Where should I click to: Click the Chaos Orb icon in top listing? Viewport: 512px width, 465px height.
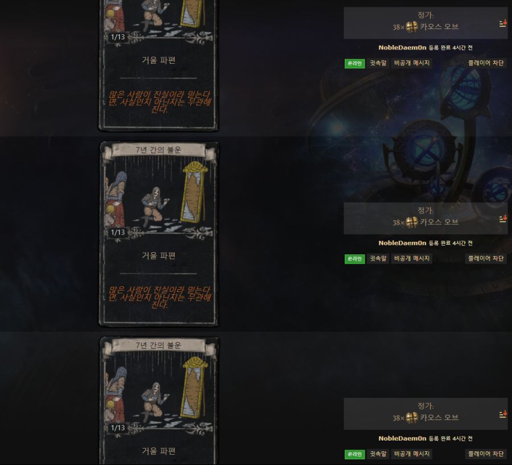point(412,27)
